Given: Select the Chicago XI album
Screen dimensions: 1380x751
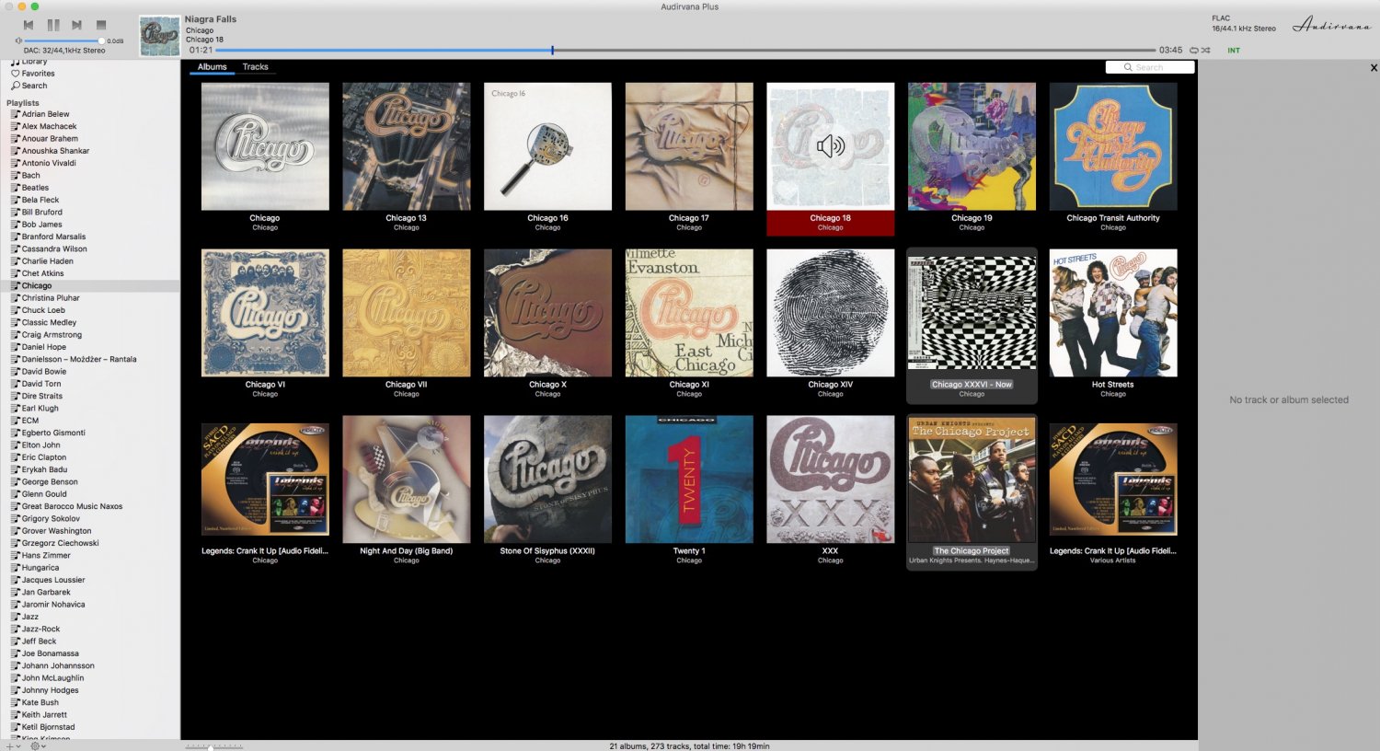Looking at the screenshot, I should click(689, 313).
